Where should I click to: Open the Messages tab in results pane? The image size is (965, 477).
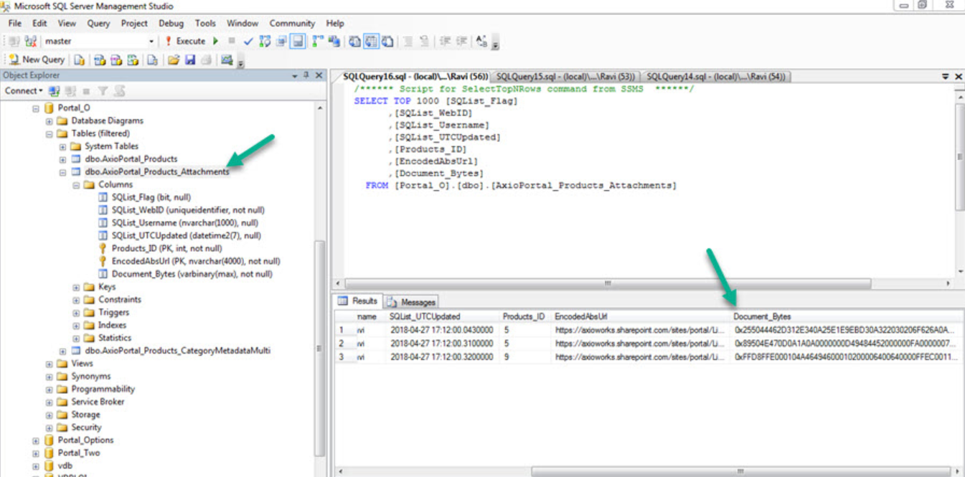pos(411,302)
